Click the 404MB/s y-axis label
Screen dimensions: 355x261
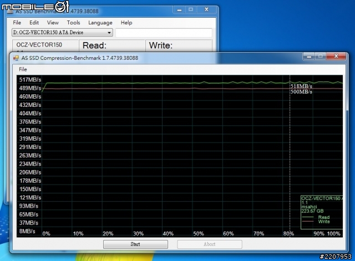click(30, 113)
